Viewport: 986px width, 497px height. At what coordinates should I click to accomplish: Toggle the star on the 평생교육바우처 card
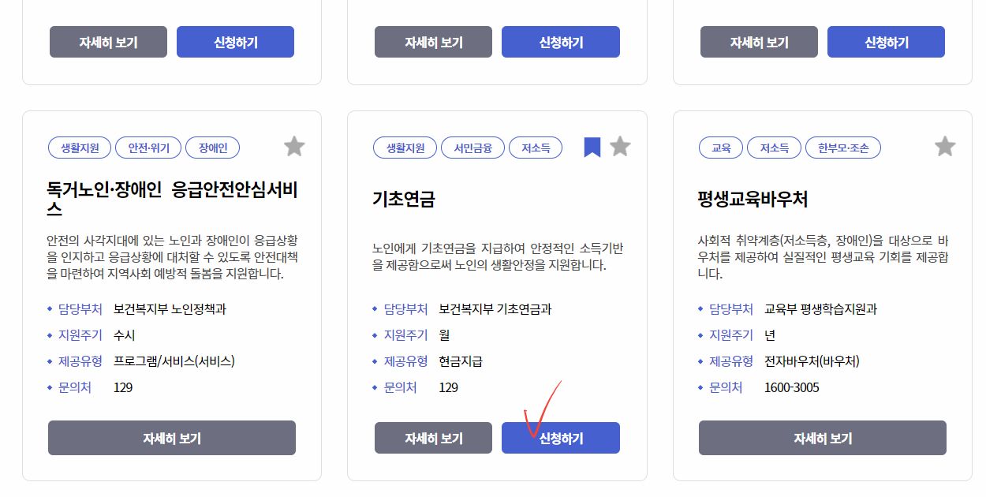point(945,145)
